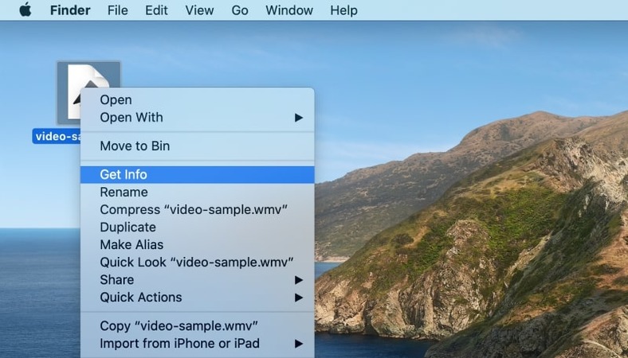Viewport: 628px width, 358px height.
Task: Select Get Info in the context menu
Action: click(197, 174)
